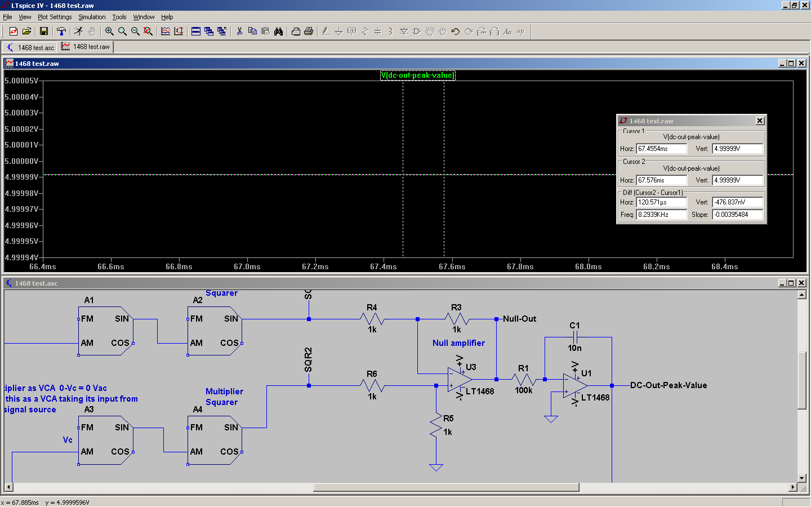This screenshot has height=507, width=811.
Task: Tile windows with the Tile icon
Action: [196, 32]
